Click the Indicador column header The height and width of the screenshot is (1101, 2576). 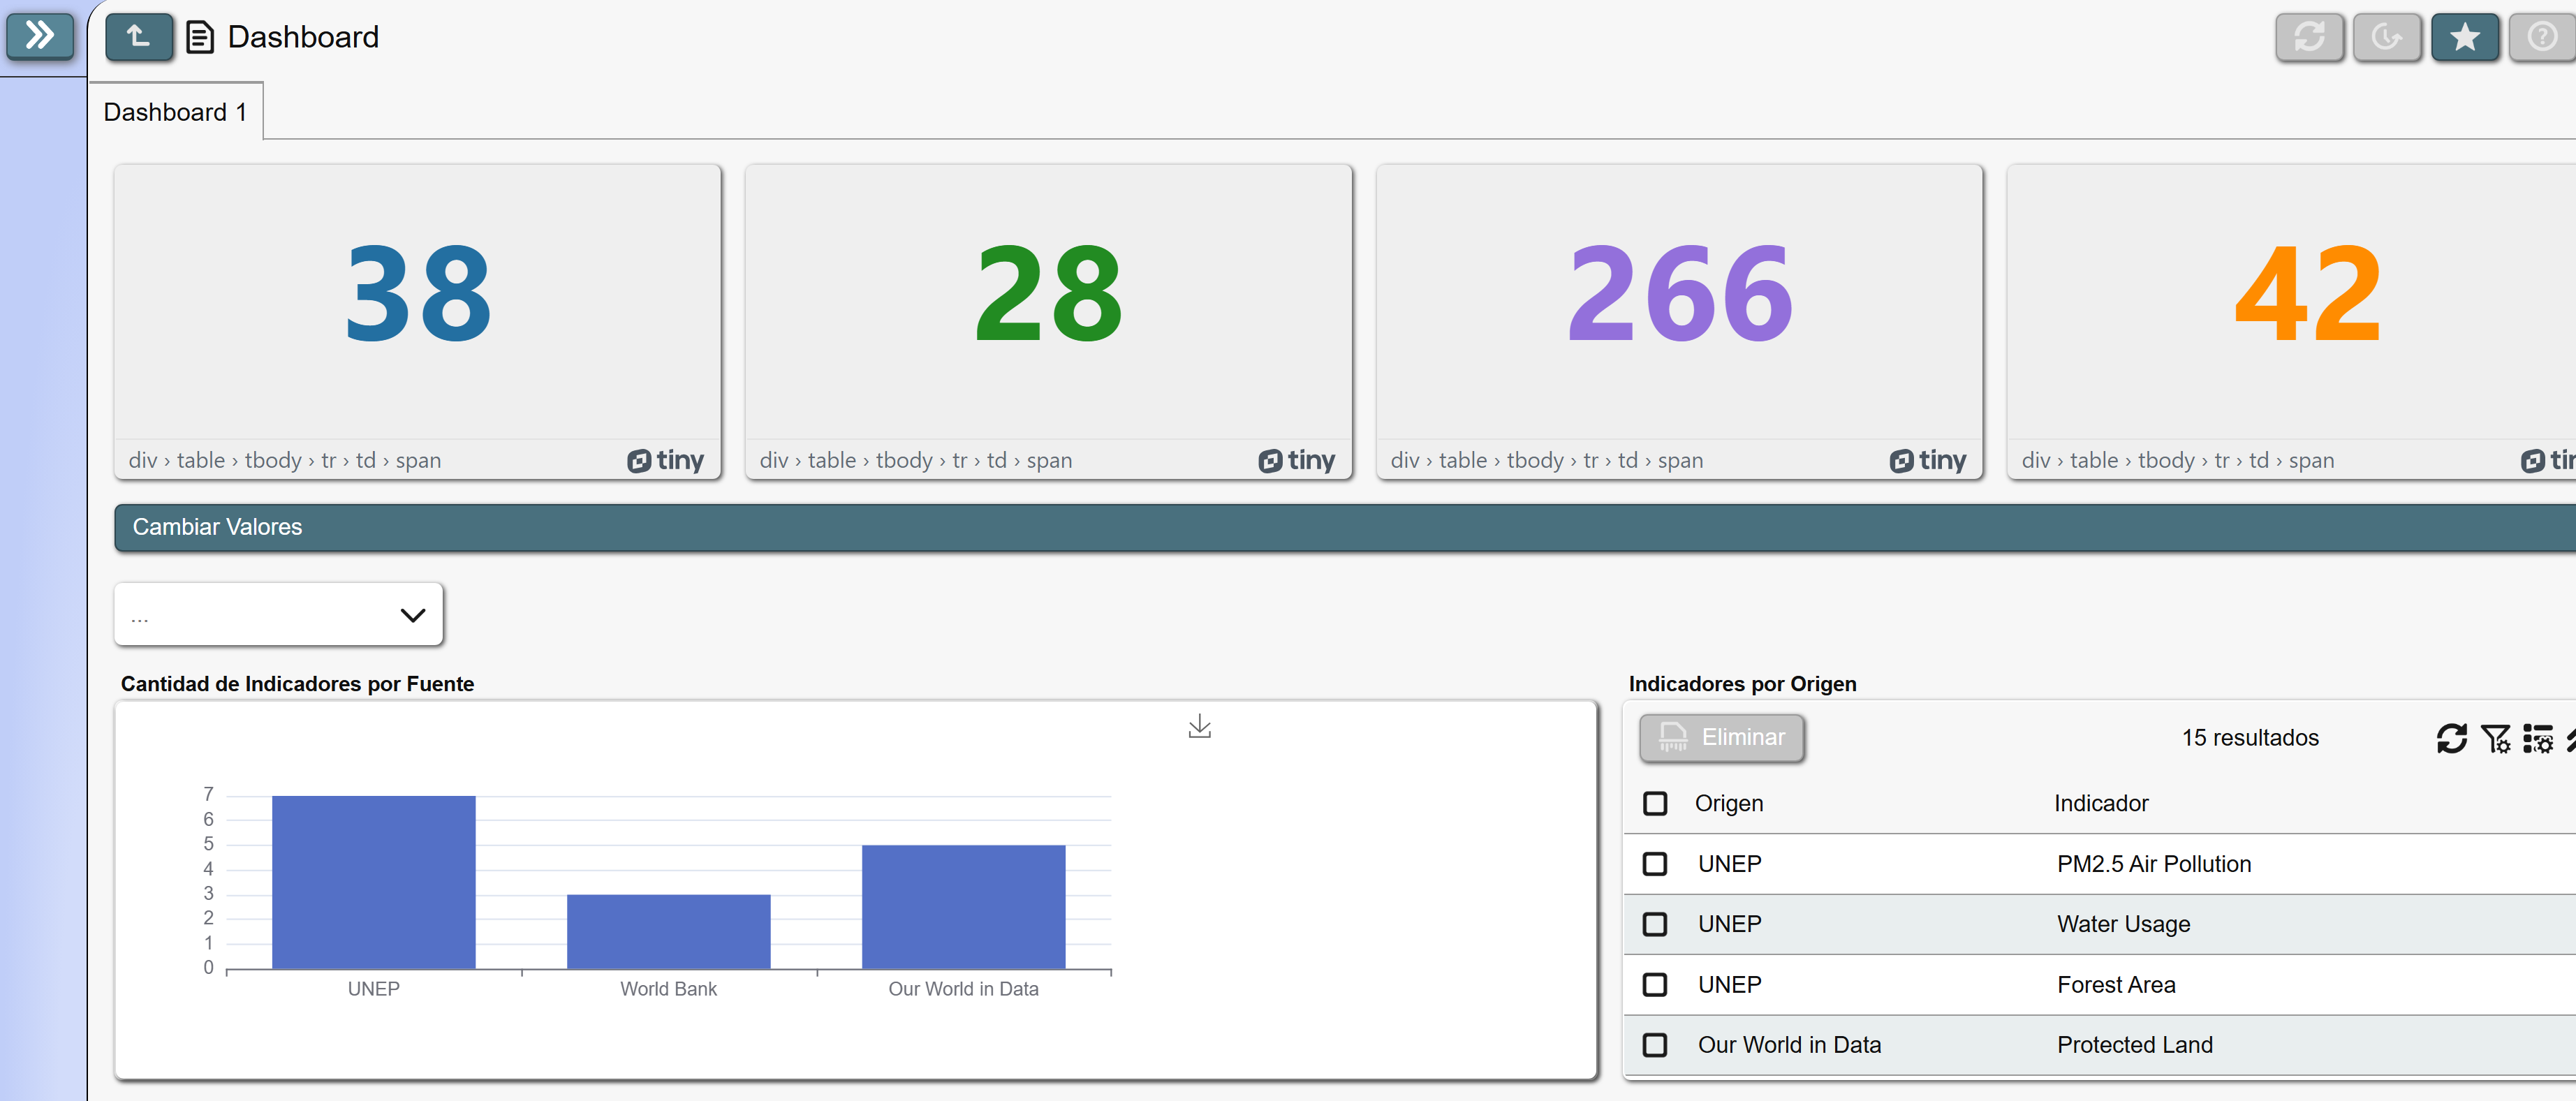pos(2101,803)
